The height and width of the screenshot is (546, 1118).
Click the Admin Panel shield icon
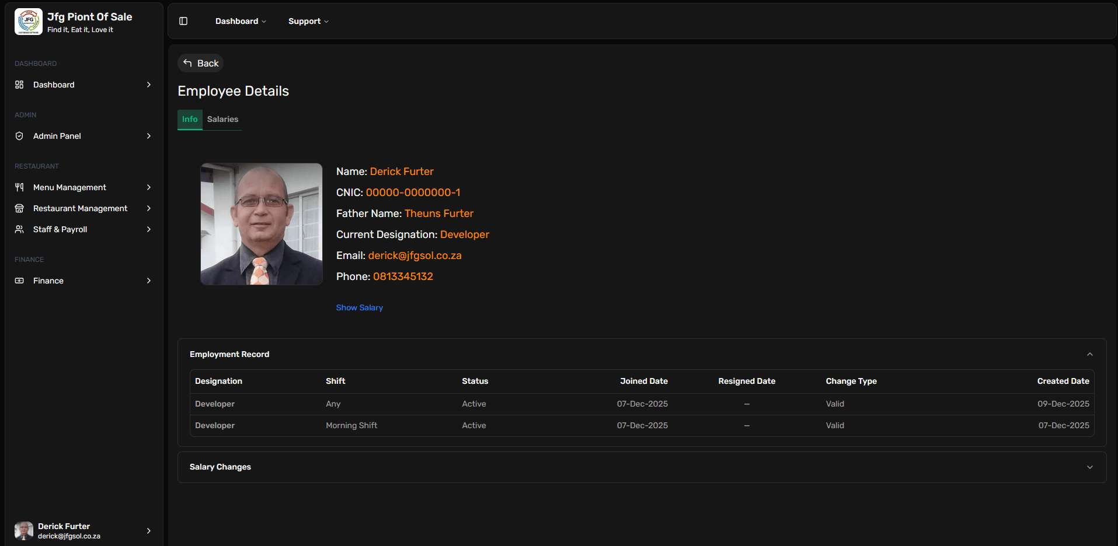[19, 135]
